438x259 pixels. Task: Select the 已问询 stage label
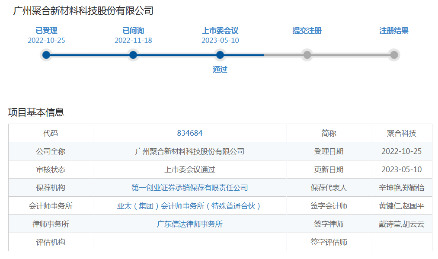[x=133, y=30]
